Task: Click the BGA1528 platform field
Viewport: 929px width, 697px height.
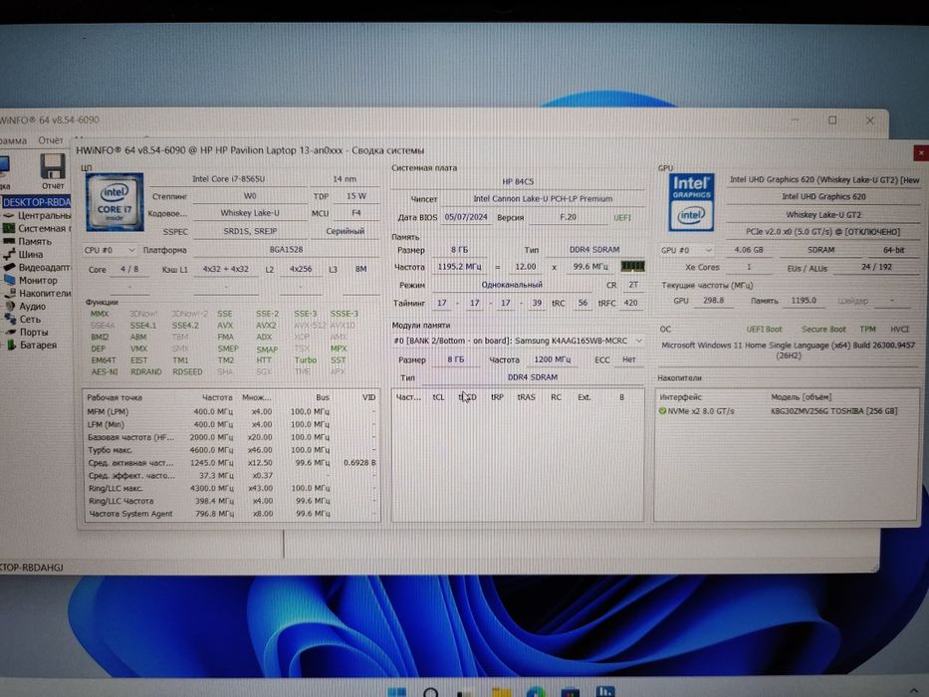Action: (286, 250)
